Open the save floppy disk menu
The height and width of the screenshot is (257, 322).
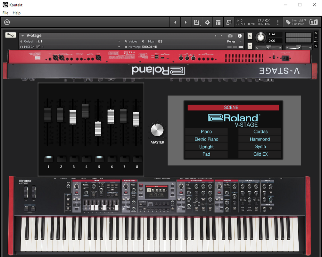pos(196,22)
